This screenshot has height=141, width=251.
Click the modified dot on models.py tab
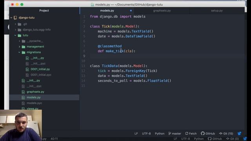coord(131,11)
